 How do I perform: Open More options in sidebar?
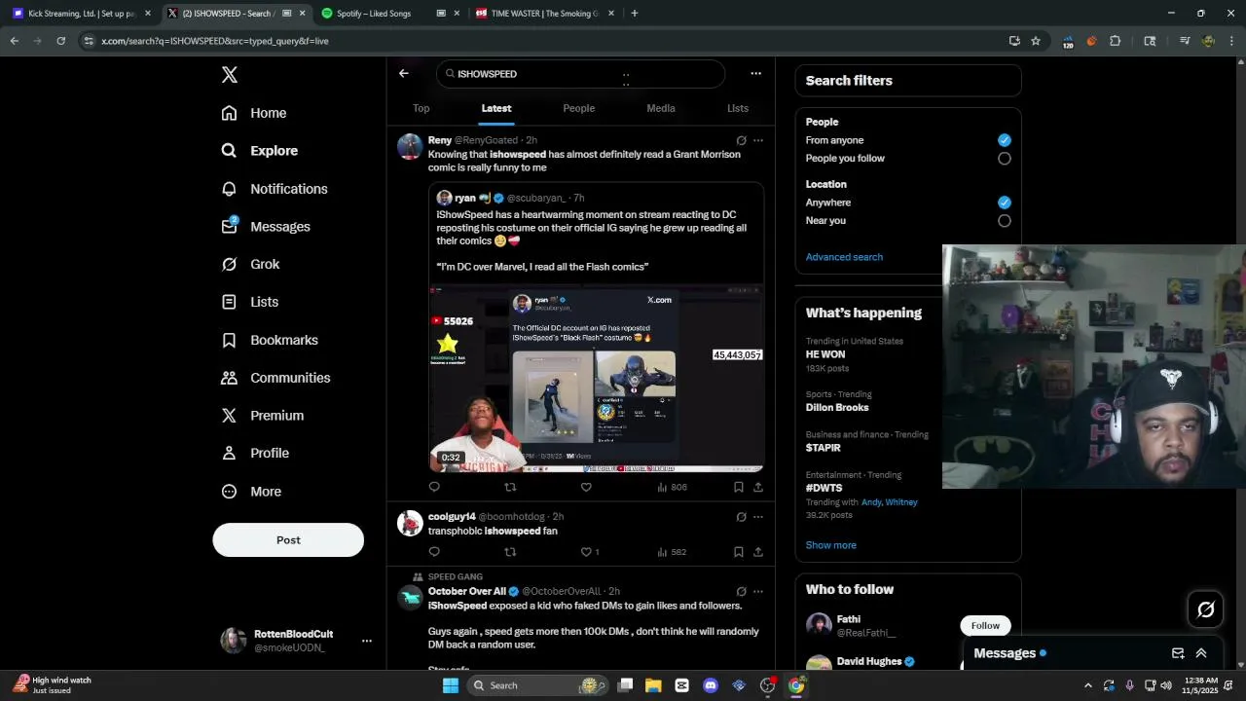(x=251, y=492)
